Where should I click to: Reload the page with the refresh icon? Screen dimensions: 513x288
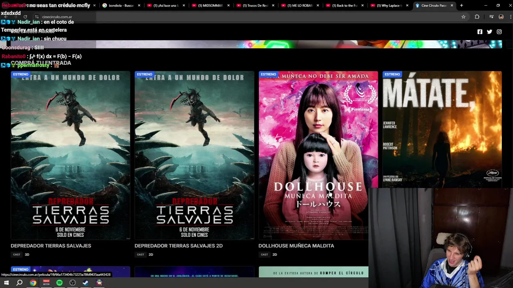click(25, 17)
